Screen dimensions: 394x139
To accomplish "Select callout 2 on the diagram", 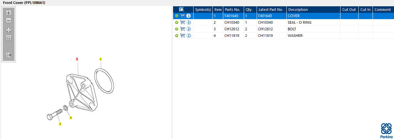I will click(100, 59).
